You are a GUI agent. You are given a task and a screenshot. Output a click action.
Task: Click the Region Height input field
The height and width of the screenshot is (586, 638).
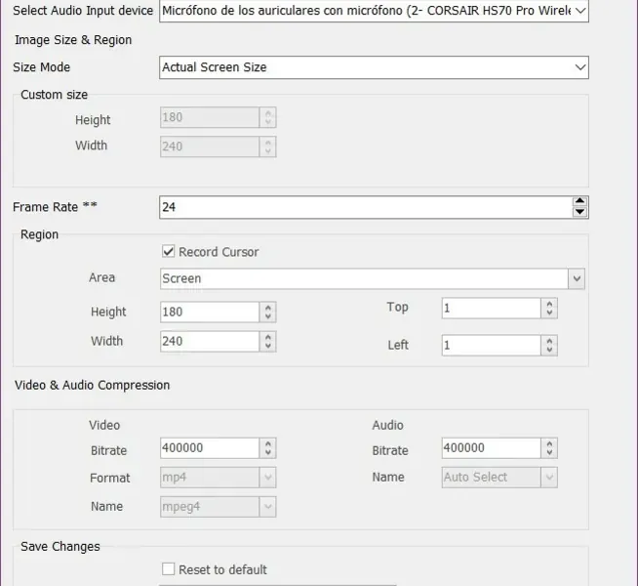[209, 313]
